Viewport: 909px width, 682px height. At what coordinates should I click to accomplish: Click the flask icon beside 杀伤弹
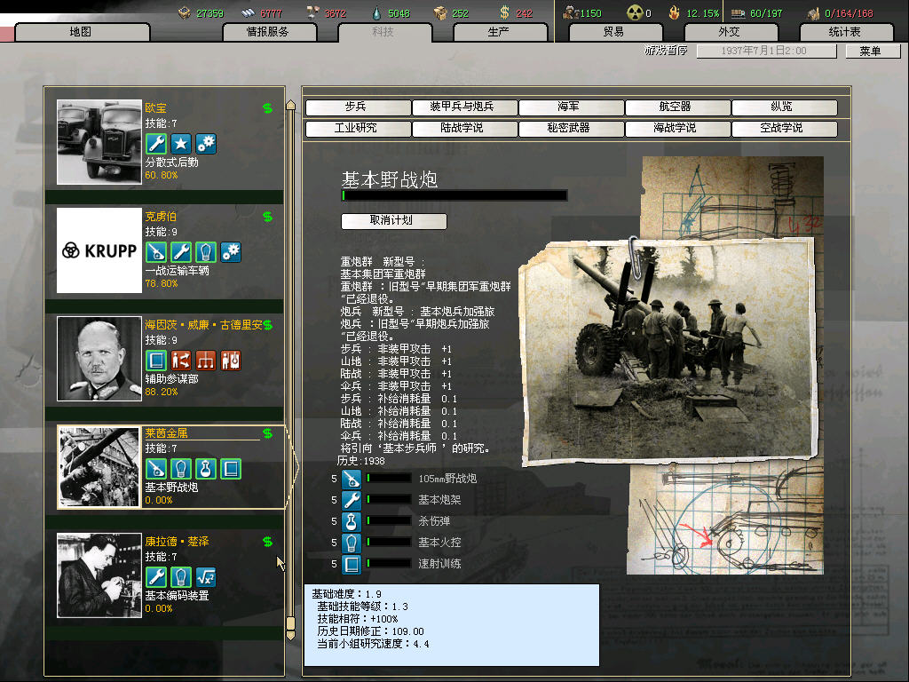351,521
